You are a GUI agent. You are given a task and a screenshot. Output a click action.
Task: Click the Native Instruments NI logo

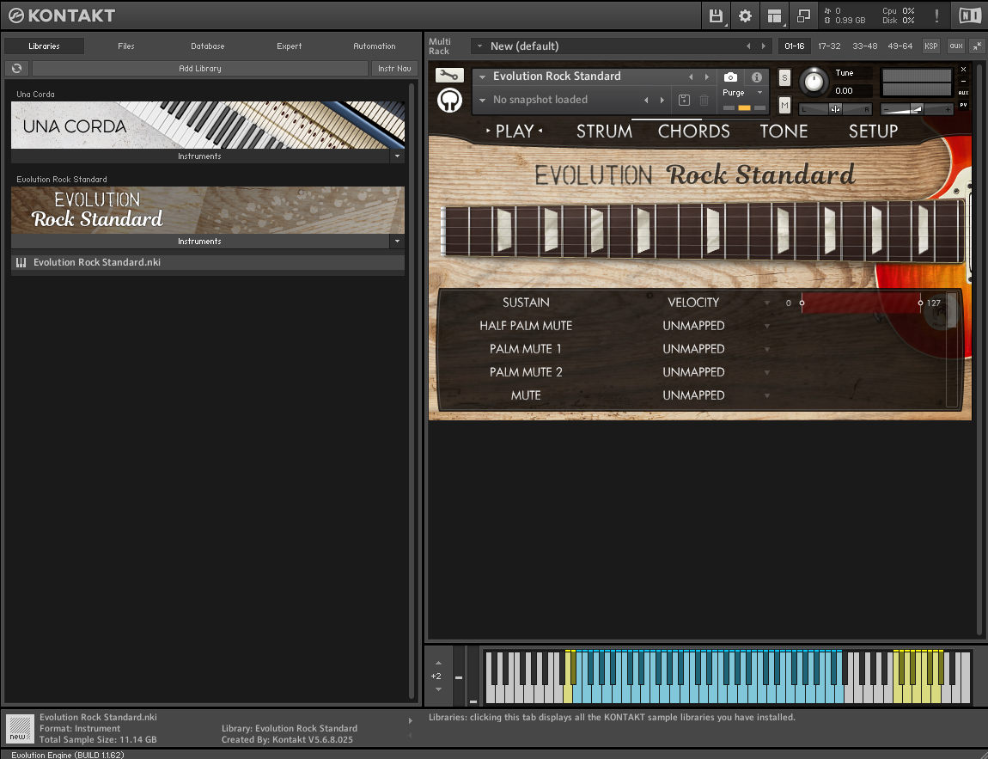pos(970,15)
